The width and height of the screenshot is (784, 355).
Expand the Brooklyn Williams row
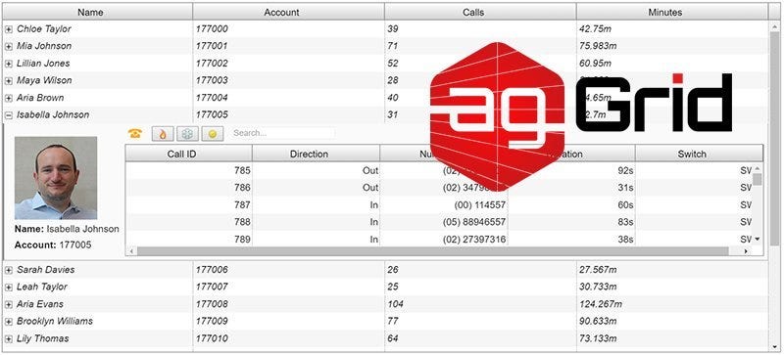(9, 322)
